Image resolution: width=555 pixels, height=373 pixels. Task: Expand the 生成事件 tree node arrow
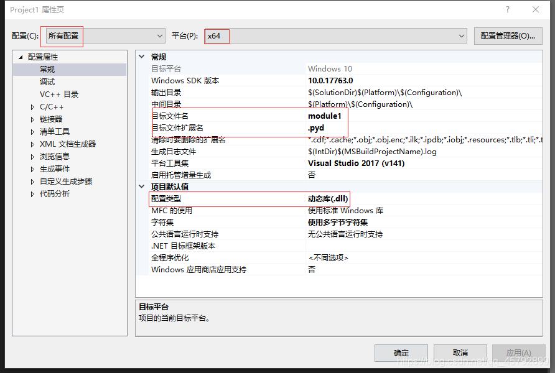[32, 169]
